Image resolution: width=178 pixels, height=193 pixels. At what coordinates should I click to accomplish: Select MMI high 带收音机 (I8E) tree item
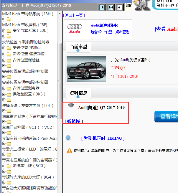click(25, 25)
